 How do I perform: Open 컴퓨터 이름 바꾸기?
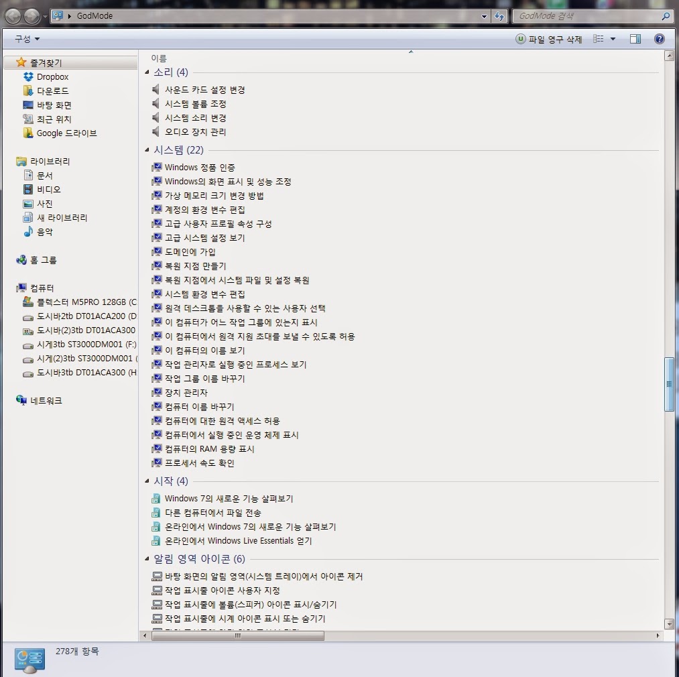(x=199, y=407)
